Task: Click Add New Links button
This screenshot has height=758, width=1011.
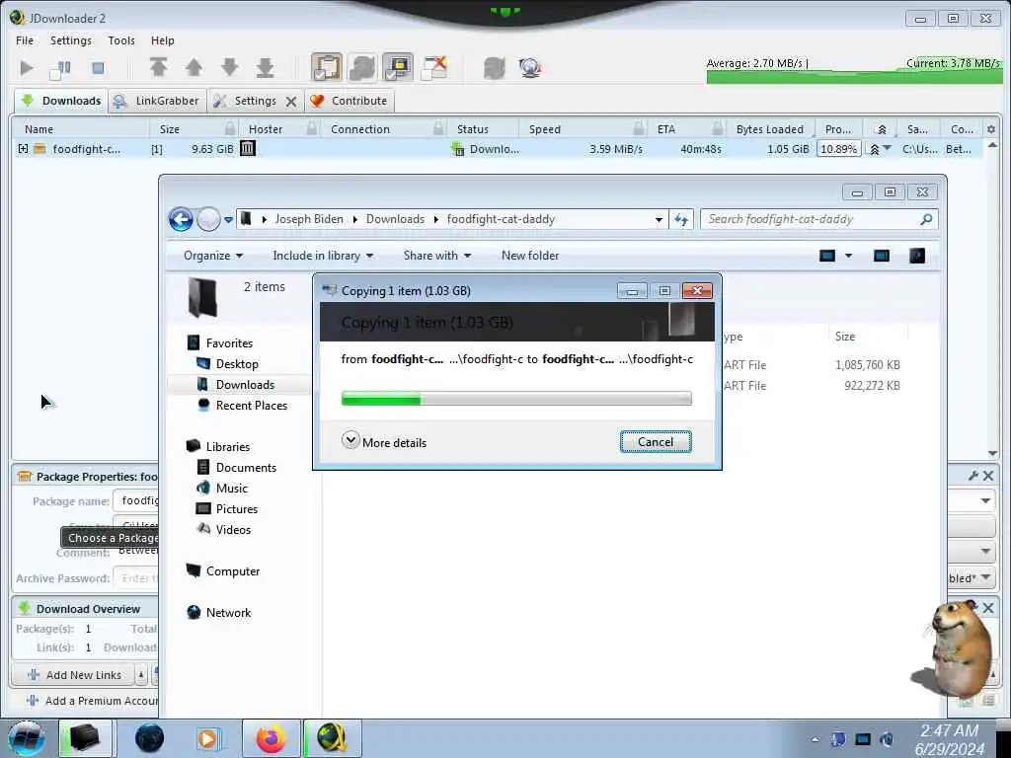Action: coord(74,675)
